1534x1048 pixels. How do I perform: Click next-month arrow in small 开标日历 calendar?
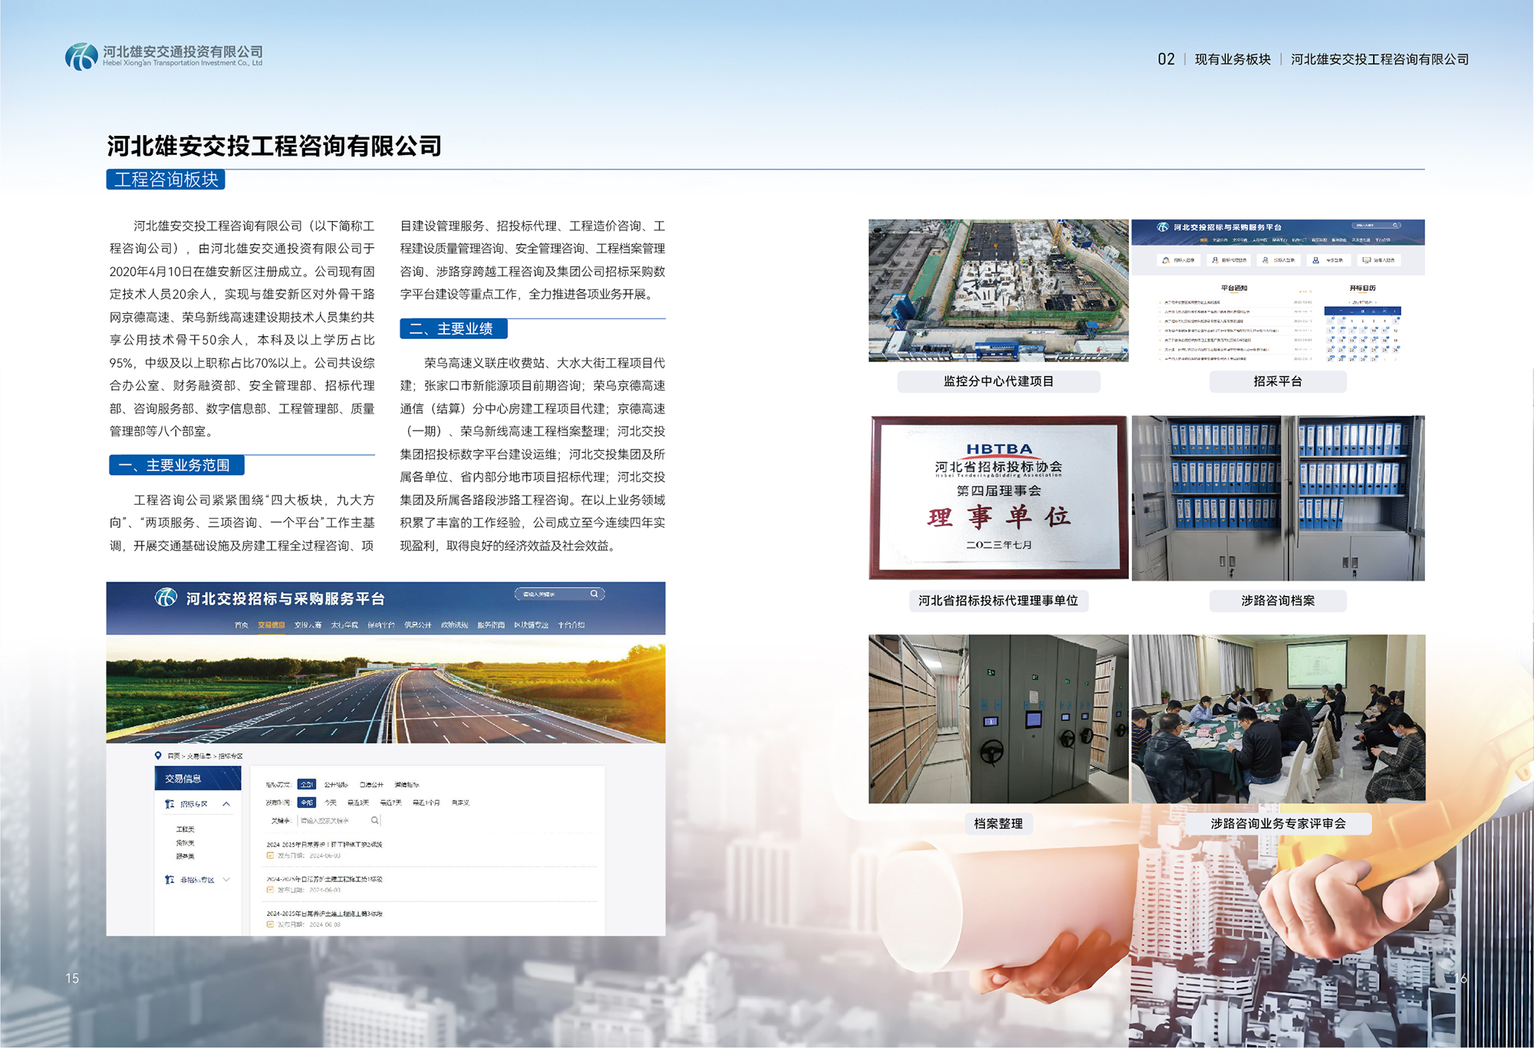(1377, 302)
